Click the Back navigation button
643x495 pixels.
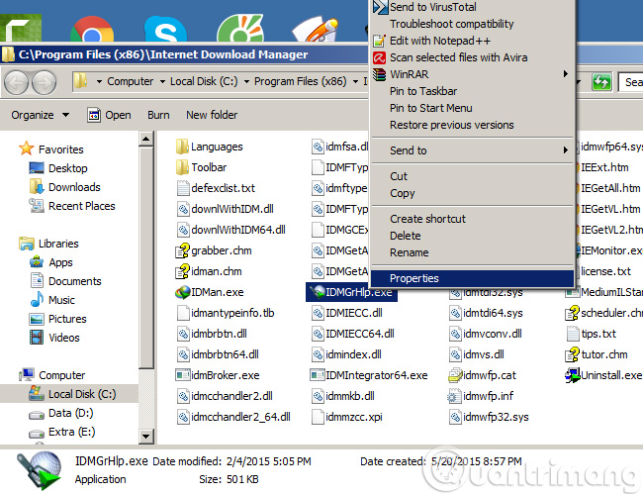coord(16,82)
